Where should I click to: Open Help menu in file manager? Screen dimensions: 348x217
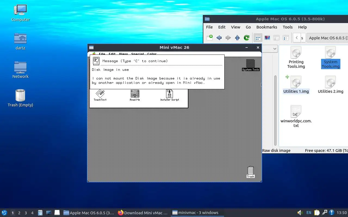302,27
